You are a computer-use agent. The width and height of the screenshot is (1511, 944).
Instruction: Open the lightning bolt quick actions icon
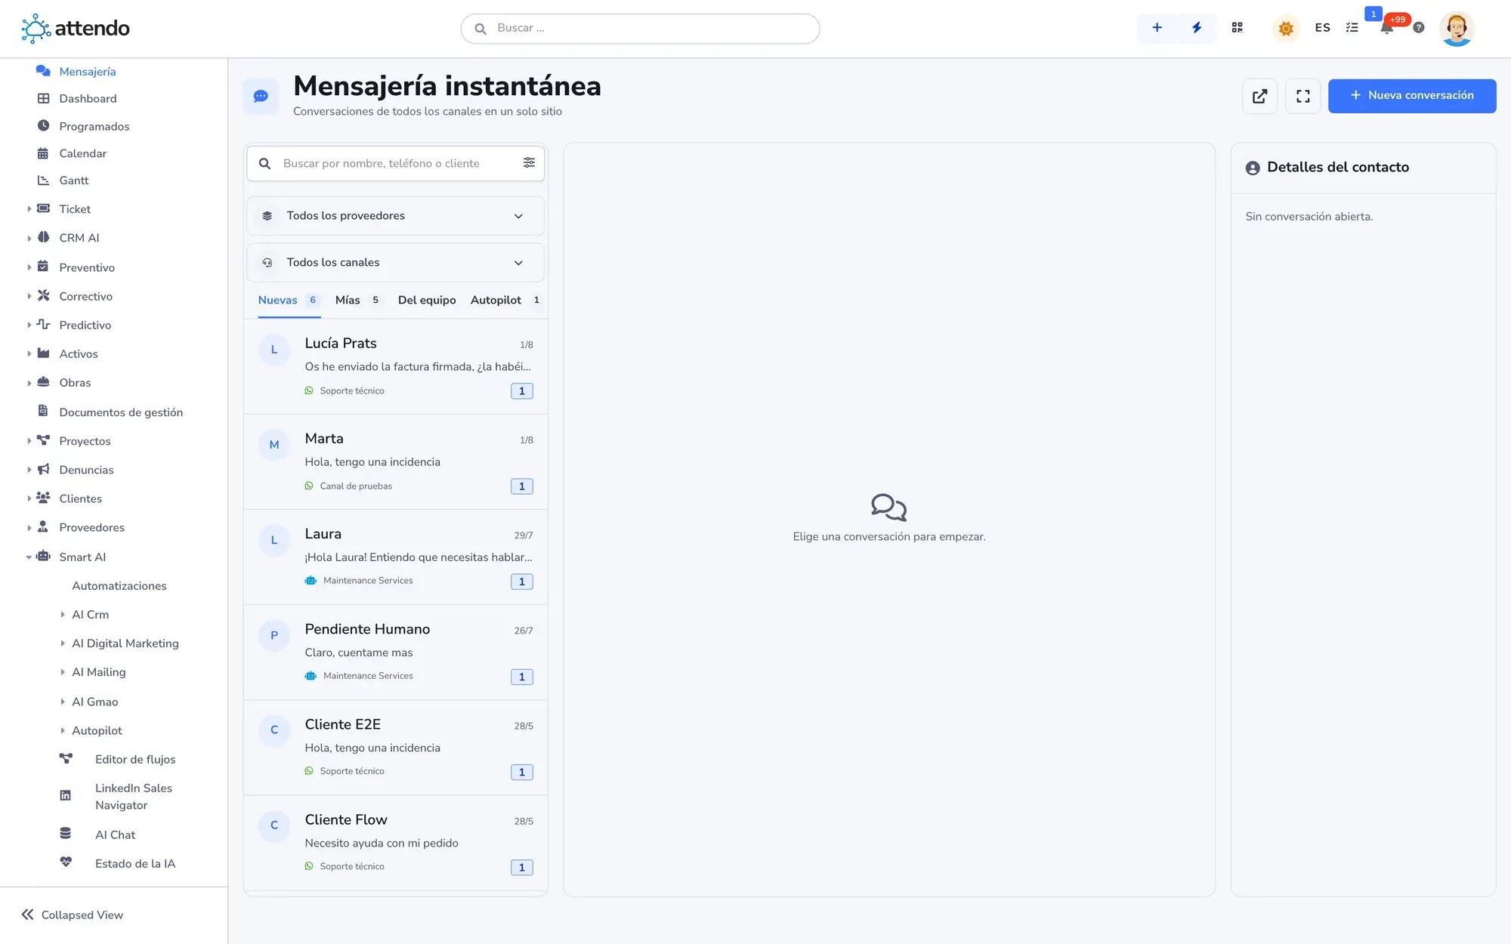pos(1197,28)
